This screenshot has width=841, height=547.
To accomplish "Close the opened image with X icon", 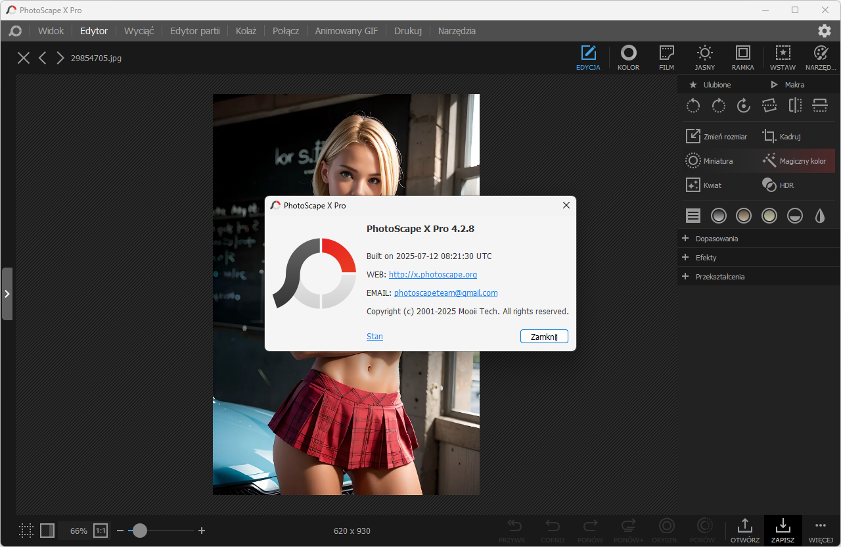I will 24,58.
